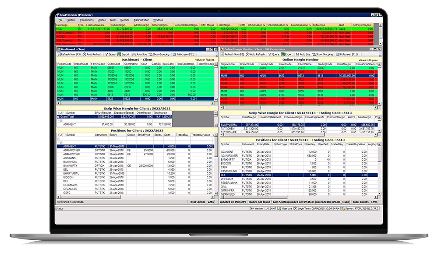Open the Transactions menu
Screen dimensions: 438x260
pyautogui.click(x=86, y=20)
